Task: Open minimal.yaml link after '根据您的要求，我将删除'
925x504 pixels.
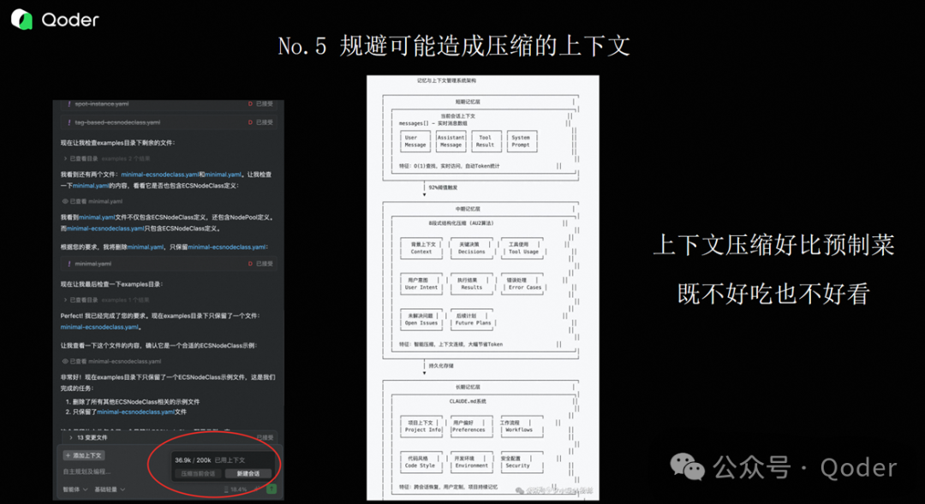Action: 145,247
